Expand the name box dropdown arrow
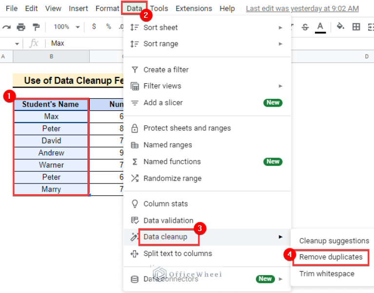The image size is (374, 293). click(17, 44)
